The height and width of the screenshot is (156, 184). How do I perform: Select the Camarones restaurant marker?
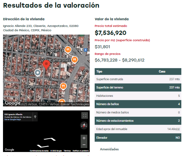(75, 60)
